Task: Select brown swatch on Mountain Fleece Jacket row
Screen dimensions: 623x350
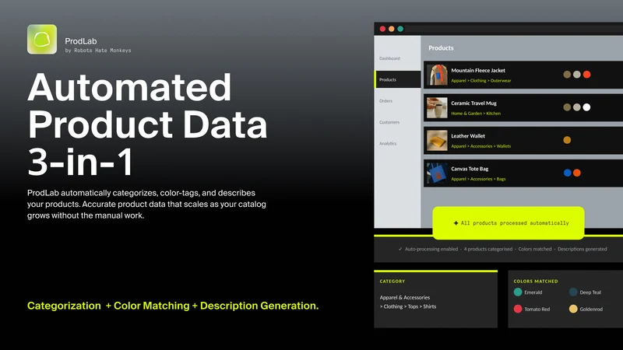Action: pos(567,74)
